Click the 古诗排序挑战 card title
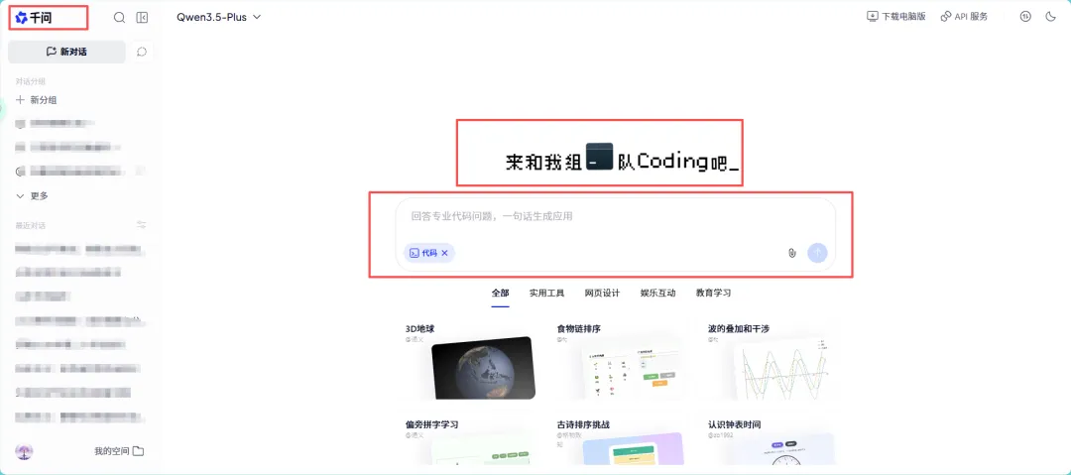 (583, 424)
